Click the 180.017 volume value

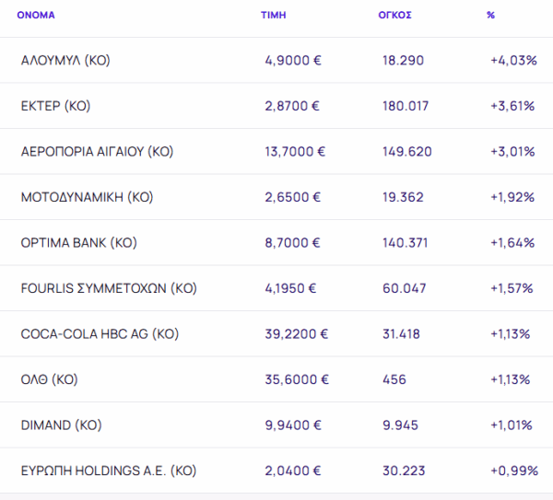pyautogui.click(x=406, y=106)
